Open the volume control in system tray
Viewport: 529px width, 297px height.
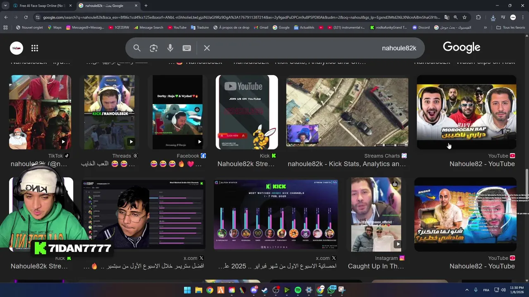pyautogui.click(x=504, y=290)
